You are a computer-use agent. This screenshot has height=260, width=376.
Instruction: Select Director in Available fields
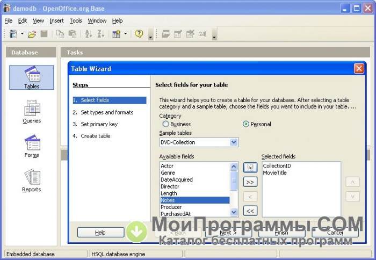click(x=195, y=186)
